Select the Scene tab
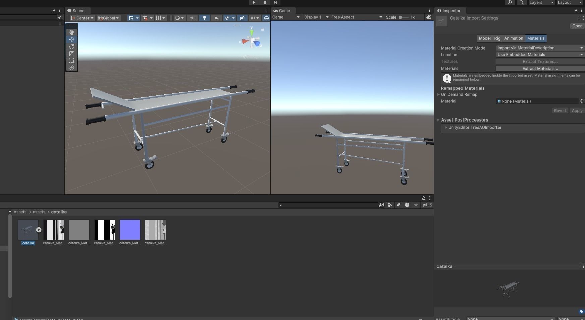This screenshot has width=585, height=320. click(76, 11)
